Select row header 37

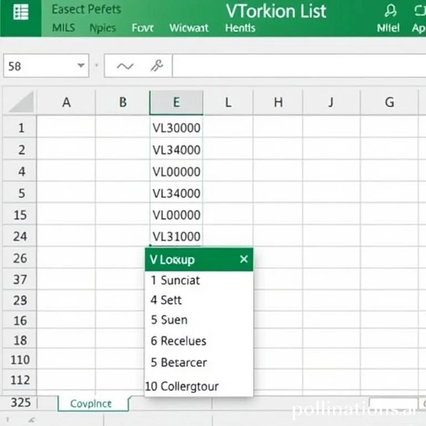[x=19, y=280]
